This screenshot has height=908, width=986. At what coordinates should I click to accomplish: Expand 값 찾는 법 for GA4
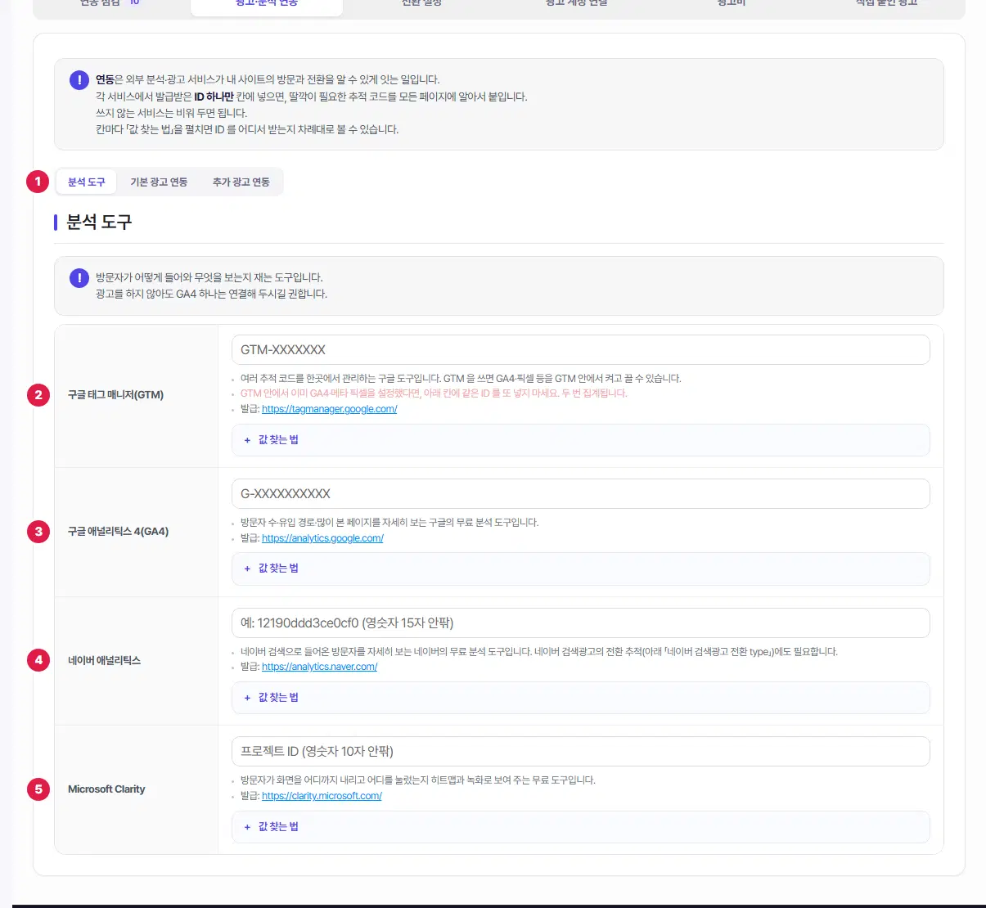[x=581, y=569]
